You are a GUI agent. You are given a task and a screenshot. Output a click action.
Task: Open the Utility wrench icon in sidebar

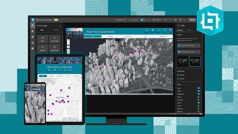(33, 43)
